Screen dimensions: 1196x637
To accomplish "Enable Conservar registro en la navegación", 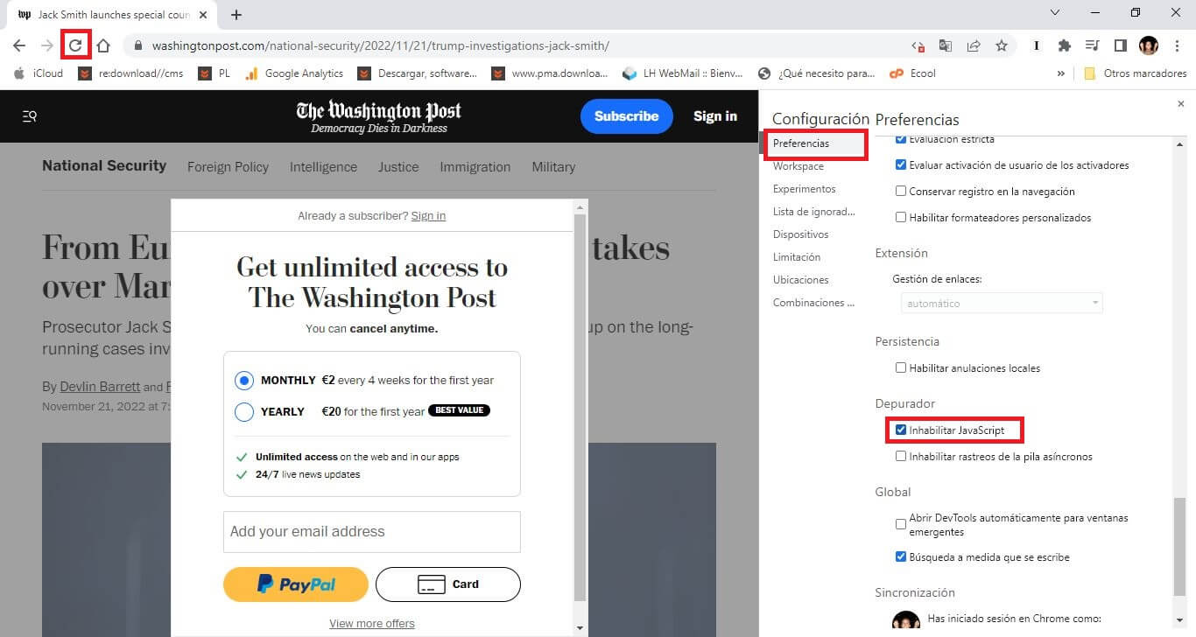I will [901, 191].
